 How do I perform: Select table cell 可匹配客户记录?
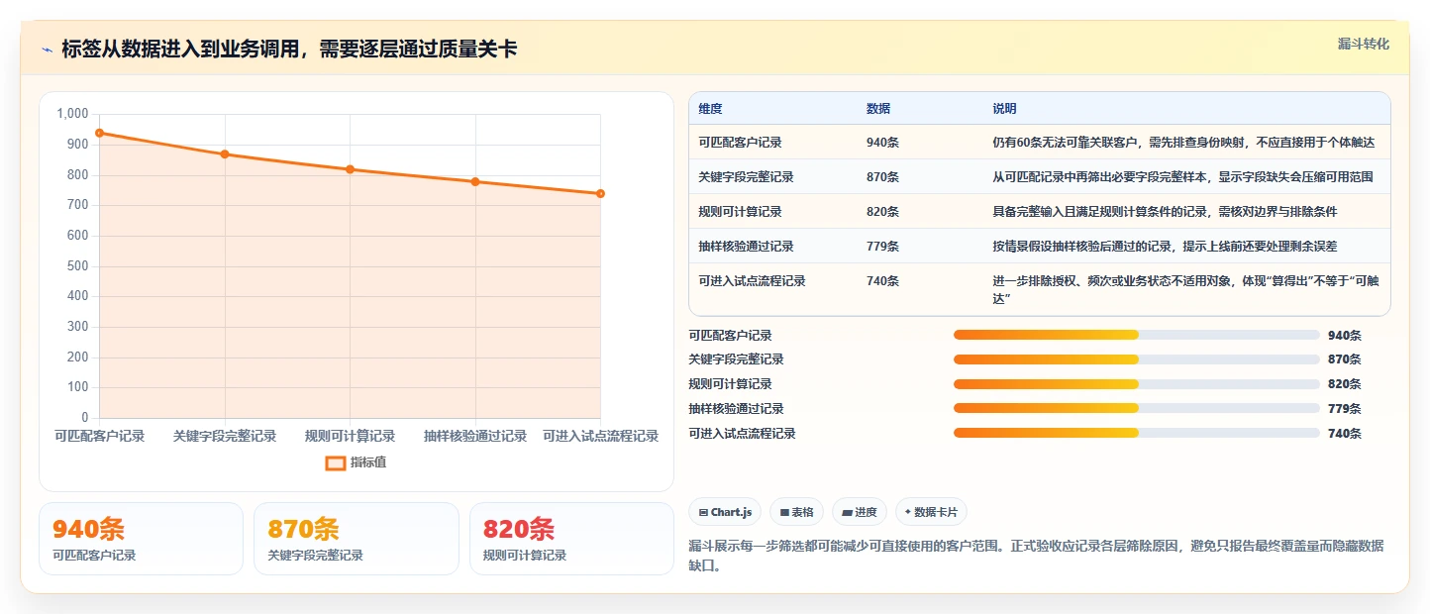click(x=740, y=143)
